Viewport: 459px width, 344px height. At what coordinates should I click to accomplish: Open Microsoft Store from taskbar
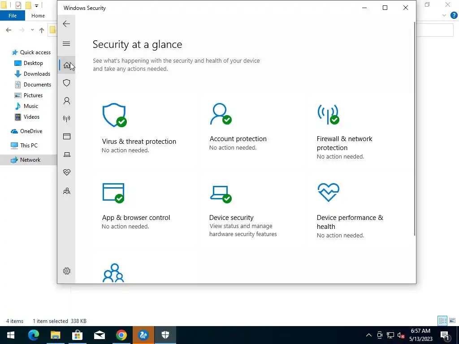77,335
